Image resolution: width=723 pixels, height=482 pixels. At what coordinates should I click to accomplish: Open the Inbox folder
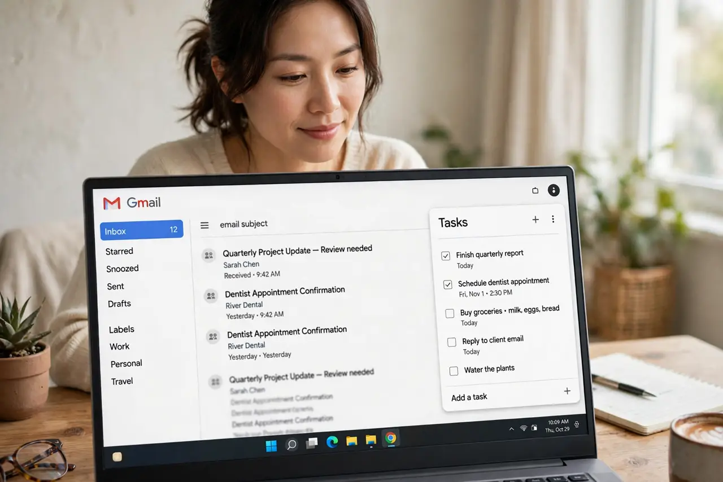click(x=142, y=230)
